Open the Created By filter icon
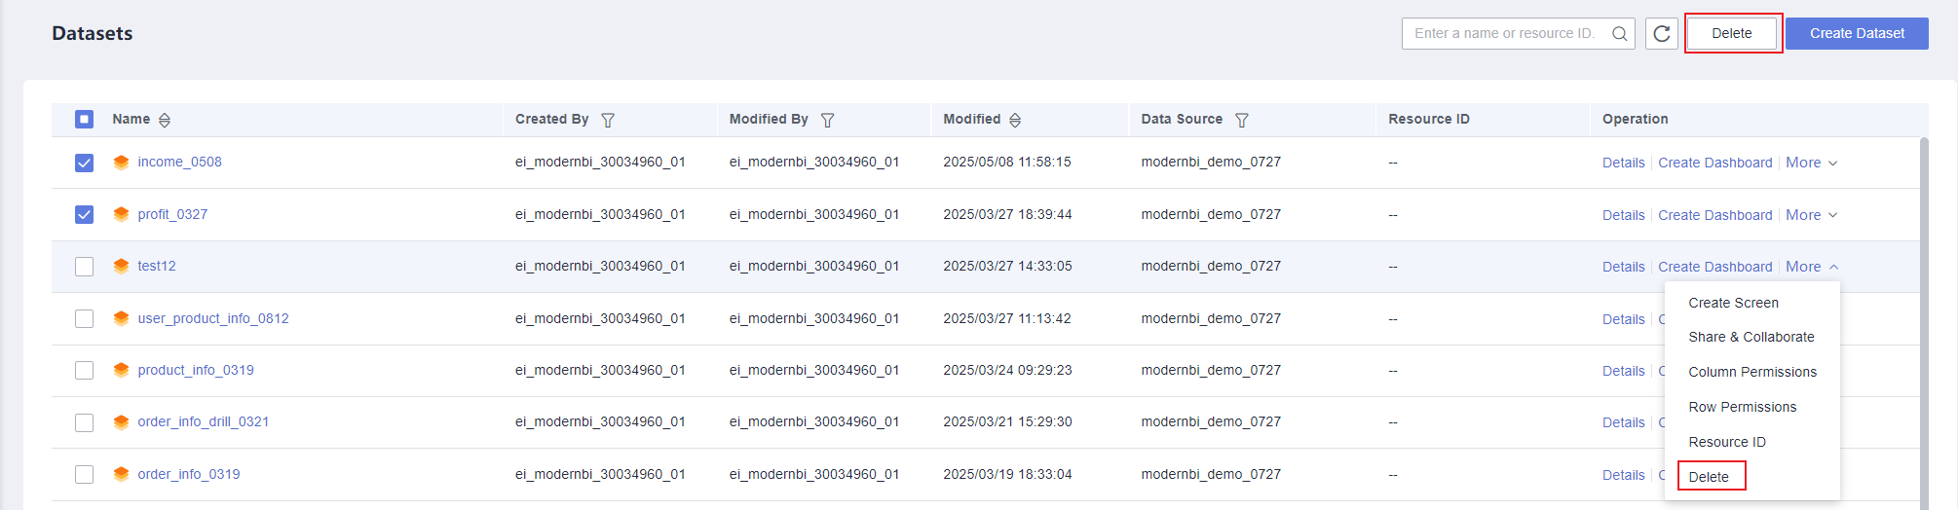This screenshot has height=510, width=1958. pos(608,120)
